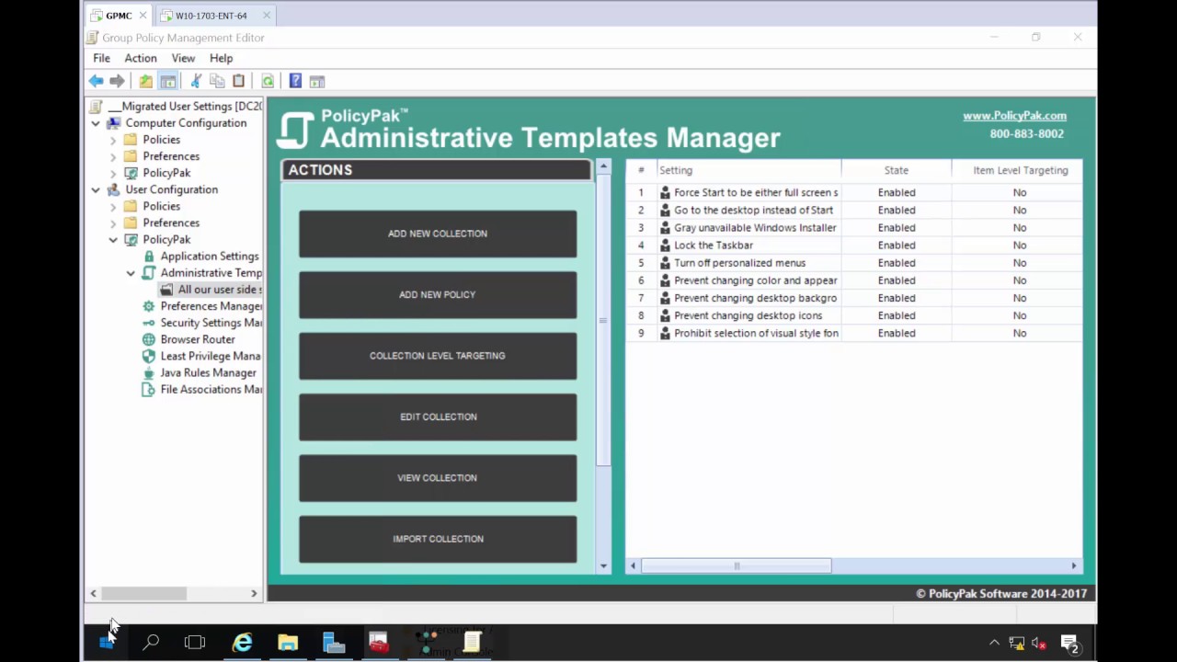
Task: Expand PolicyPak under Computer Configuration
Action: [x=113, y=173]
